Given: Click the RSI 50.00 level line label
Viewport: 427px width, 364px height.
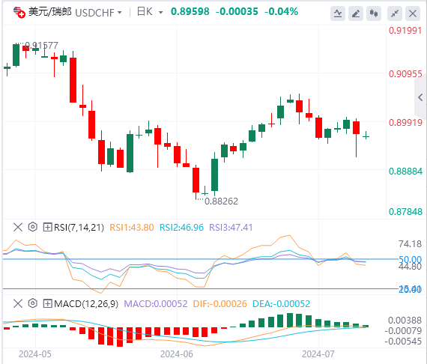Looking at the screenshot, I should (x=410, y=259).
